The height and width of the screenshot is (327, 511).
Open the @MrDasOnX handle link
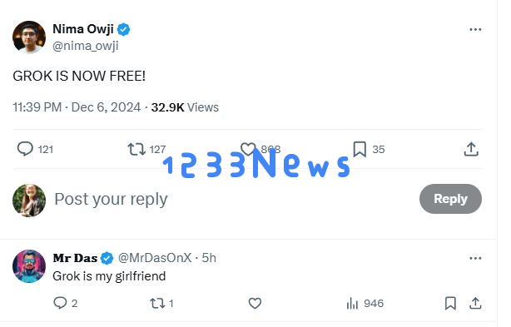click(x=155, y=258)
